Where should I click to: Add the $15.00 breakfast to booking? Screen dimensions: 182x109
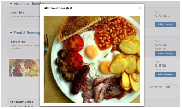coord(165,74)
